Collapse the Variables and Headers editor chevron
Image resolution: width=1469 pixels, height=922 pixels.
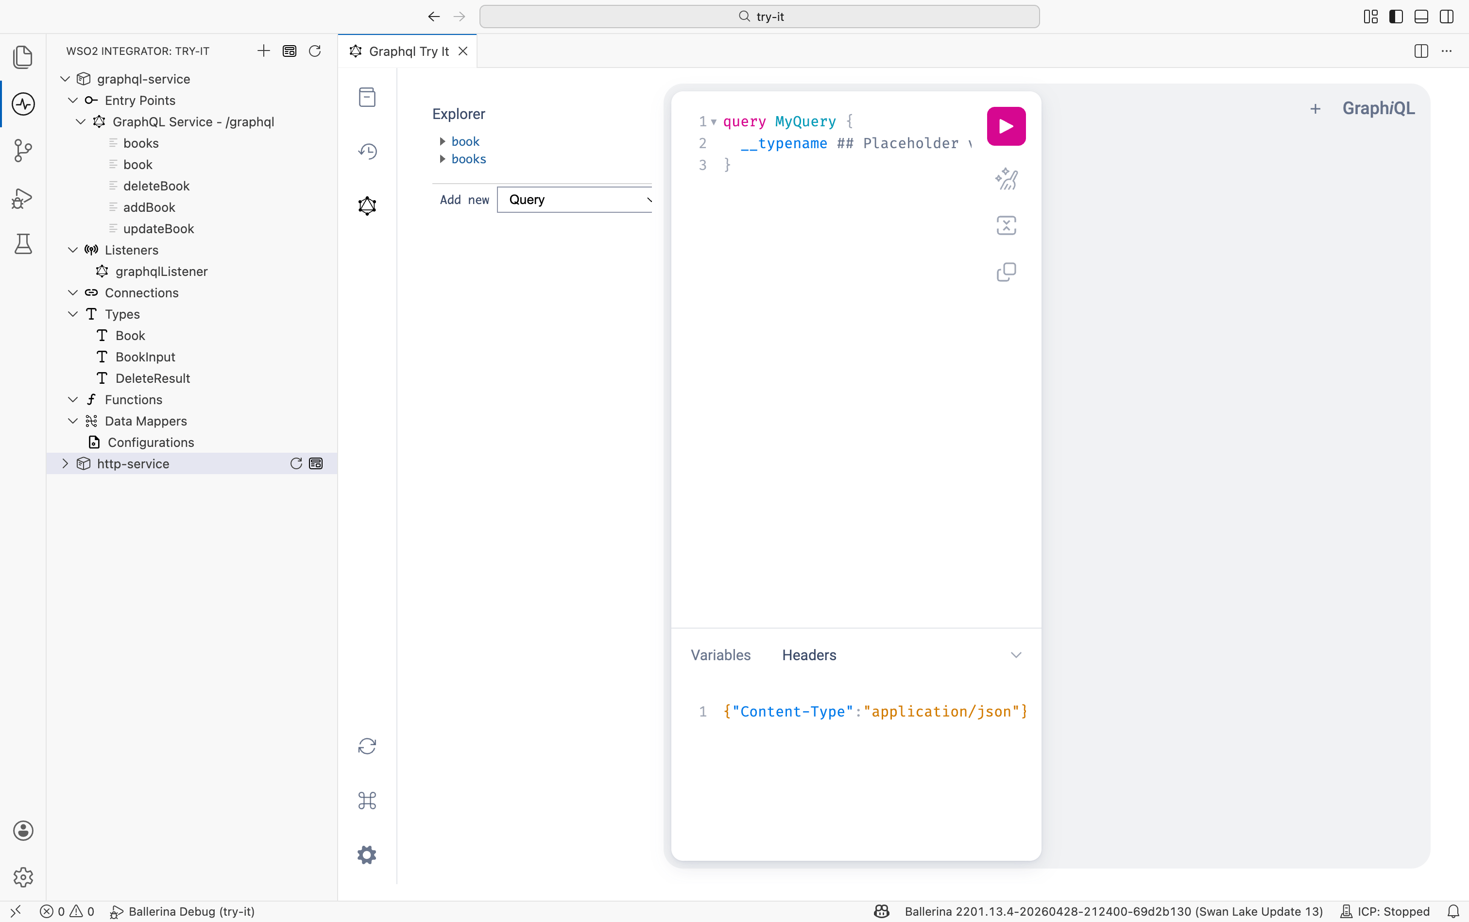coord(1015,655)
